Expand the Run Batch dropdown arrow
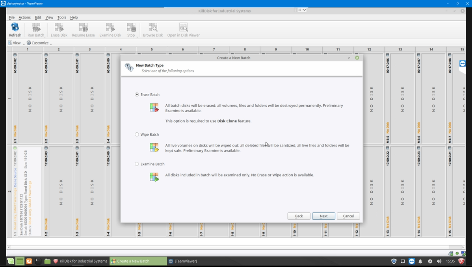Viewport: 472px width, 267px height. (x=45, y=36)
